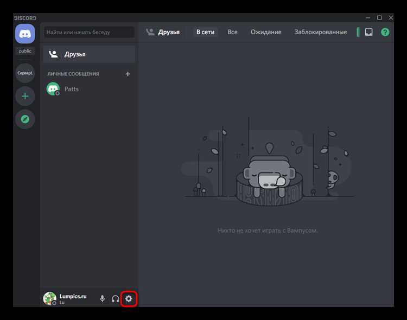
Task: Click the search 'Найти или начать беседу' field
Action: 89,32
